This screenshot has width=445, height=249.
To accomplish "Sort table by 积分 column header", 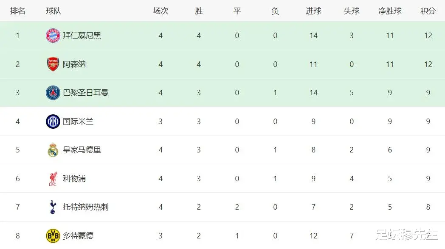I will click(428, 11).
